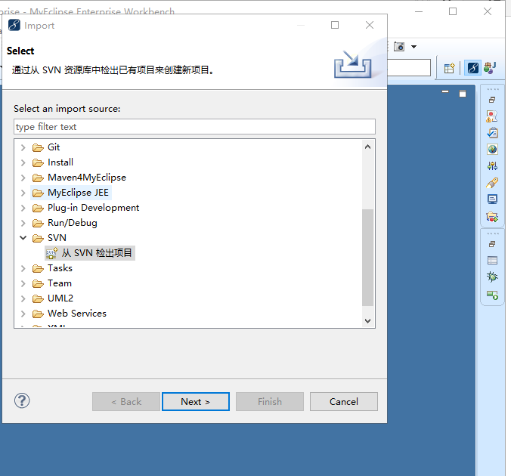511x476 pixels.
Task: Click the disabled Finish button
Action: [270, 402]
